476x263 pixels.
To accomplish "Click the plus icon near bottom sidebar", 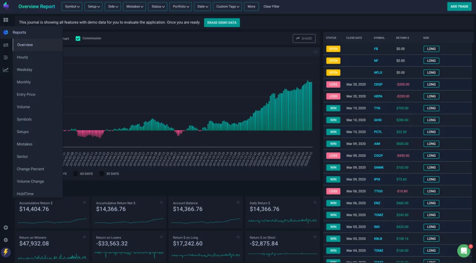I will [6, 227].
